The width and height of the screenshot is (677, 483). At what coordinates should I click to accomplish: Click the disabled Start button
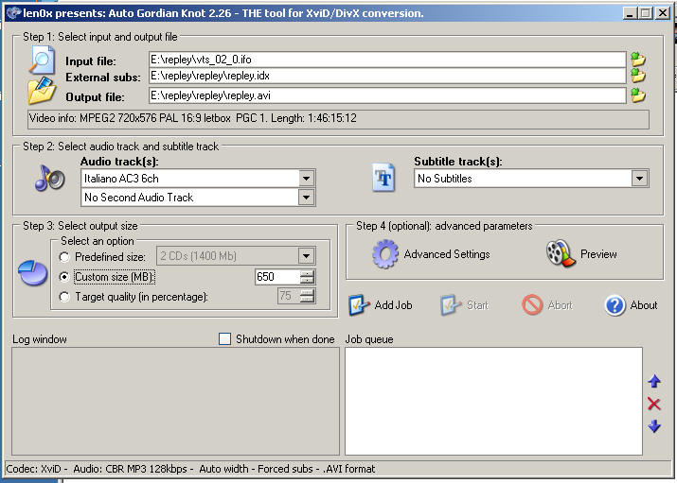(x=465, y=305)
